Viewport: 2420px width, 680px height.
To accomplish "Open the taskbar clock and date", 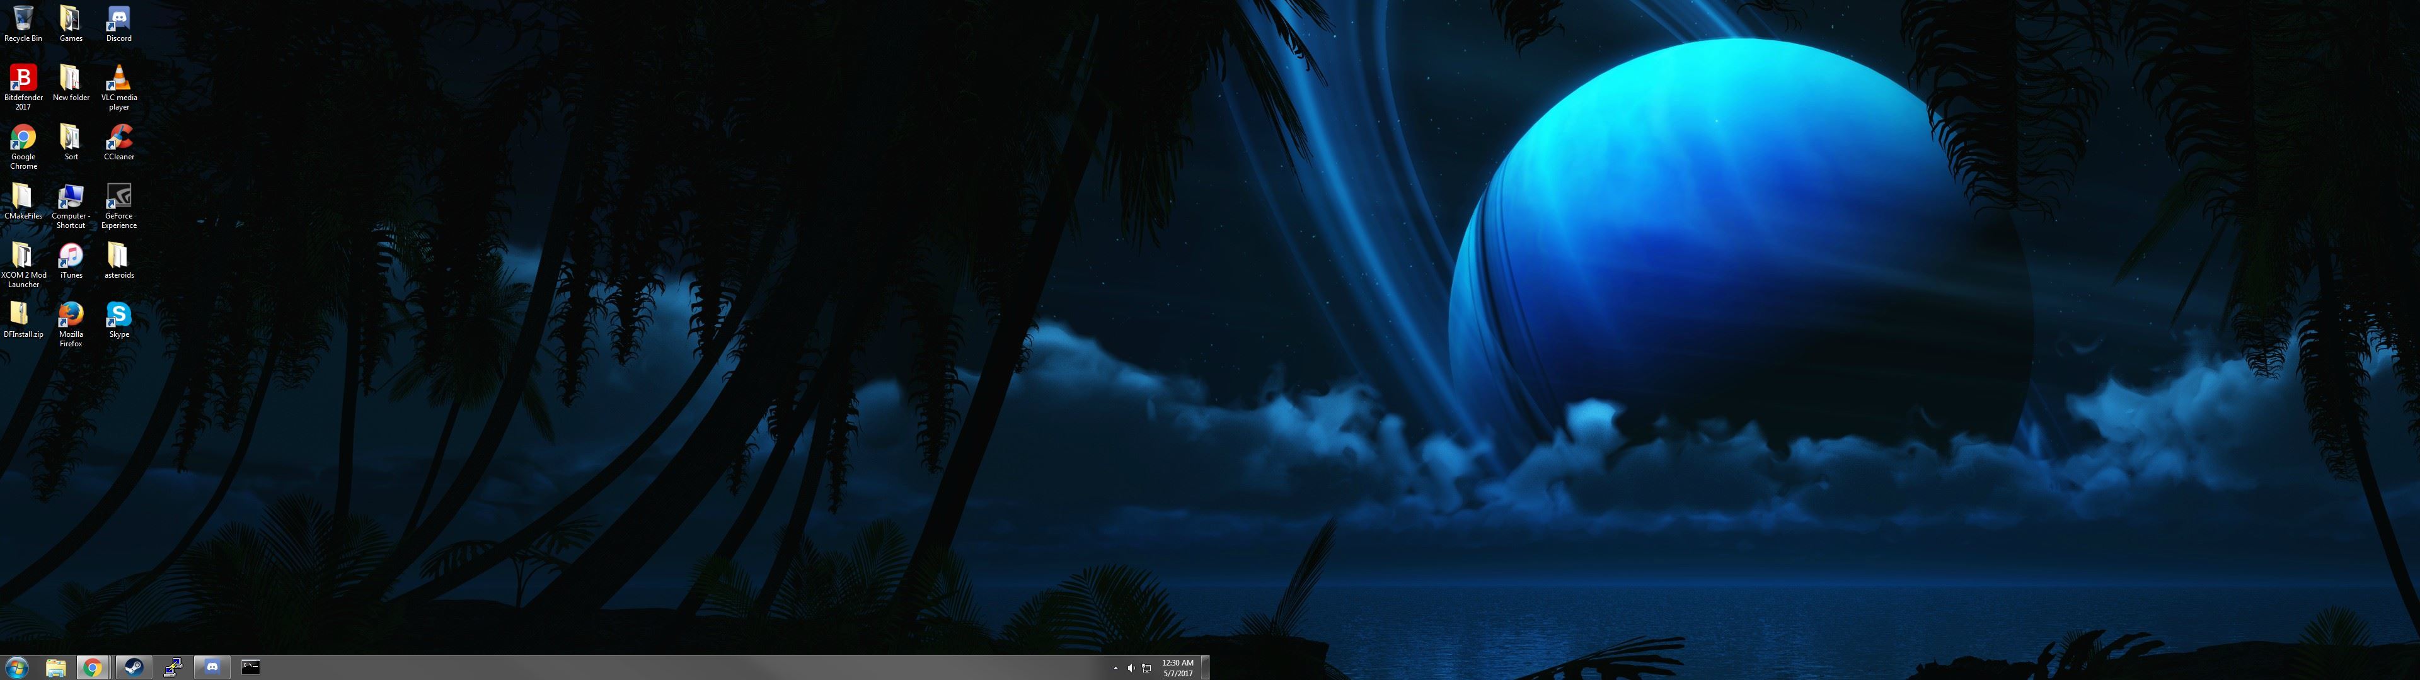I will click(x=1177, y=668).
